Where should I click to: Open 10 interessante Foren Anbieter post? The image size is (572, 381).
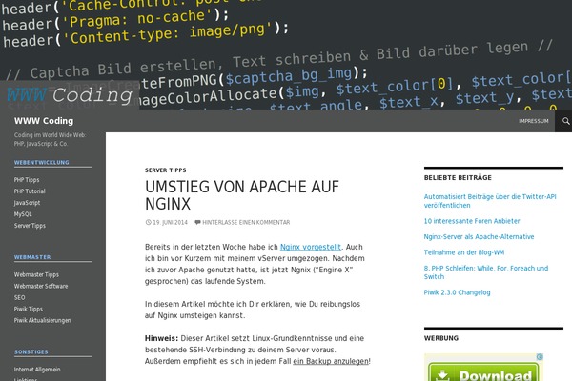click(x=472, y=221)
